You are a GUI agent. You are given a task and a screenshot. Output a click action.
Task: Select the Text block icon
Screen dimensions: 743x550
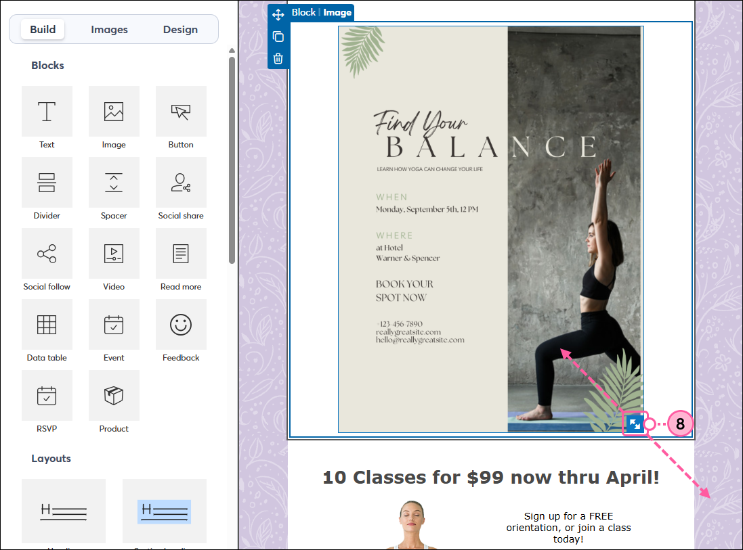click(x=47, y=111)
